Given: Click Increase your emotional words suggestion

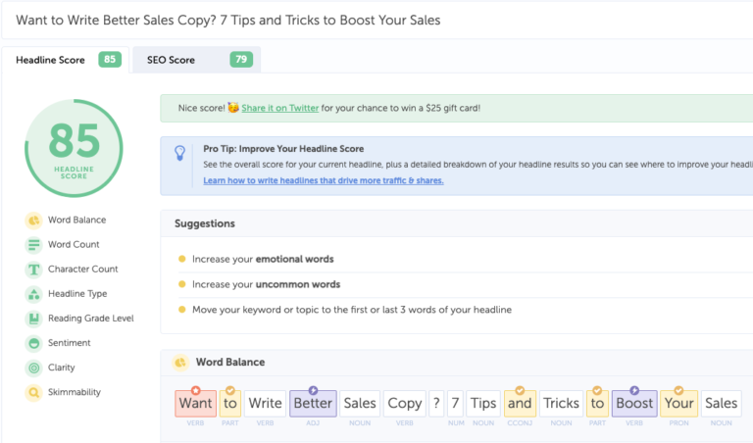Looking at the screenshot, I should click(x=263, y=259).
